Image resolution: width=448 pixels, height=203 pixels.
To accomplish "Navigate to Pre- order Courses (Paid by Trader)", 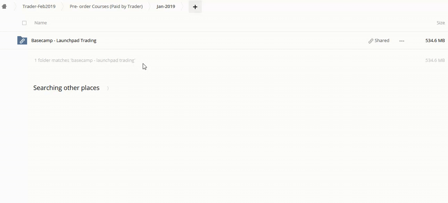I will (x=106, y=6).
